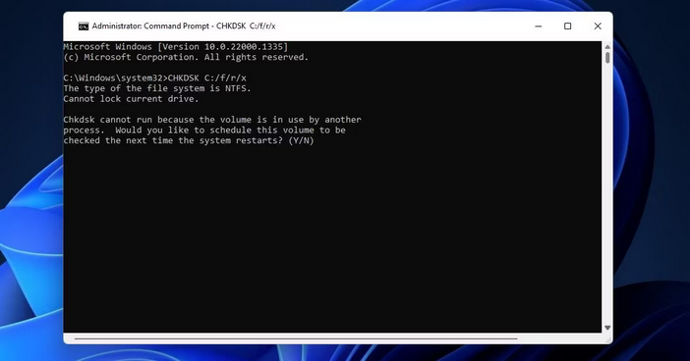Click the (Y/N) prompt text
Viewport: 690px width, 361px height.
301,140
